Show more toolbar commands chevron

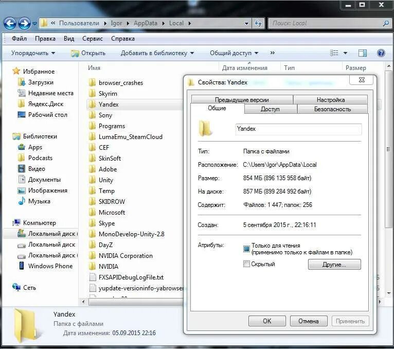pyautogui.click(x=273, y=53)
